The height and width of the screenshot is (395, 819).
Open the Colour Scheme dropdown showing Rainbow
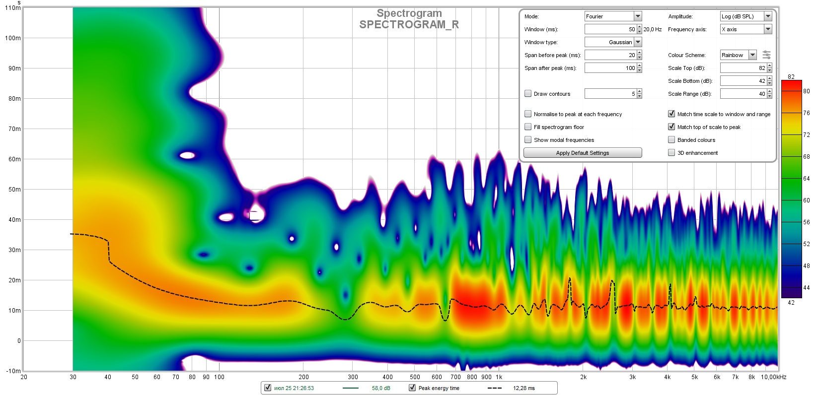point(739,55)
